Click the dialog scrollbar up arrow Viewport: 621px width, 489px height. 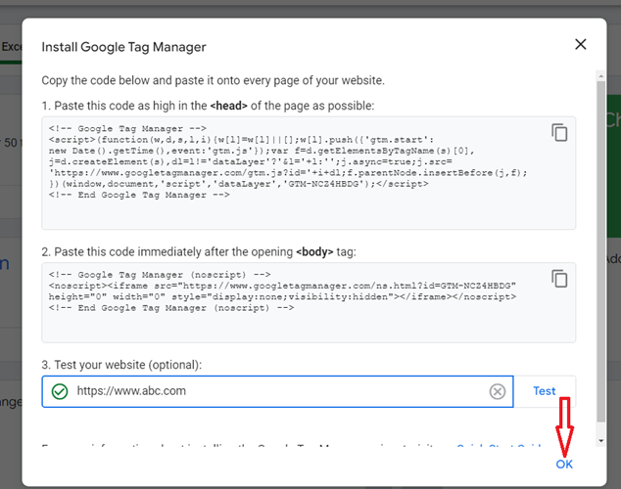click(600, 75)
